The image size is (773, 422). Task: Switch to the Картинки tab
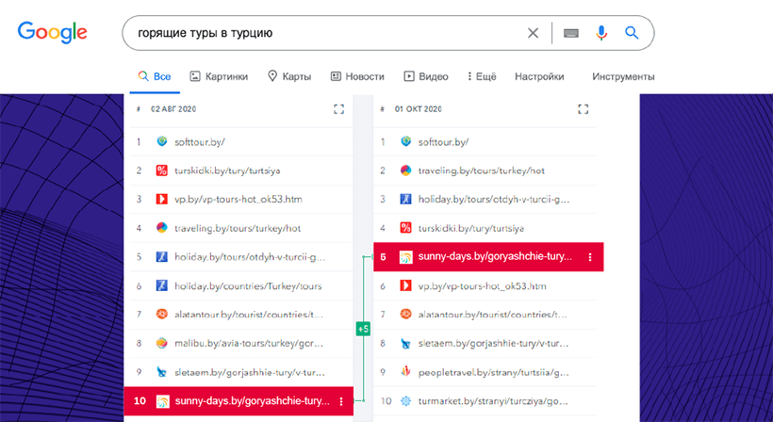tap(219, 77)
